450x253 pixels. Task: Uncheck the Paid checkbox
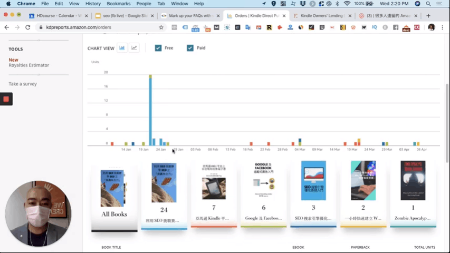pos(190,48)
